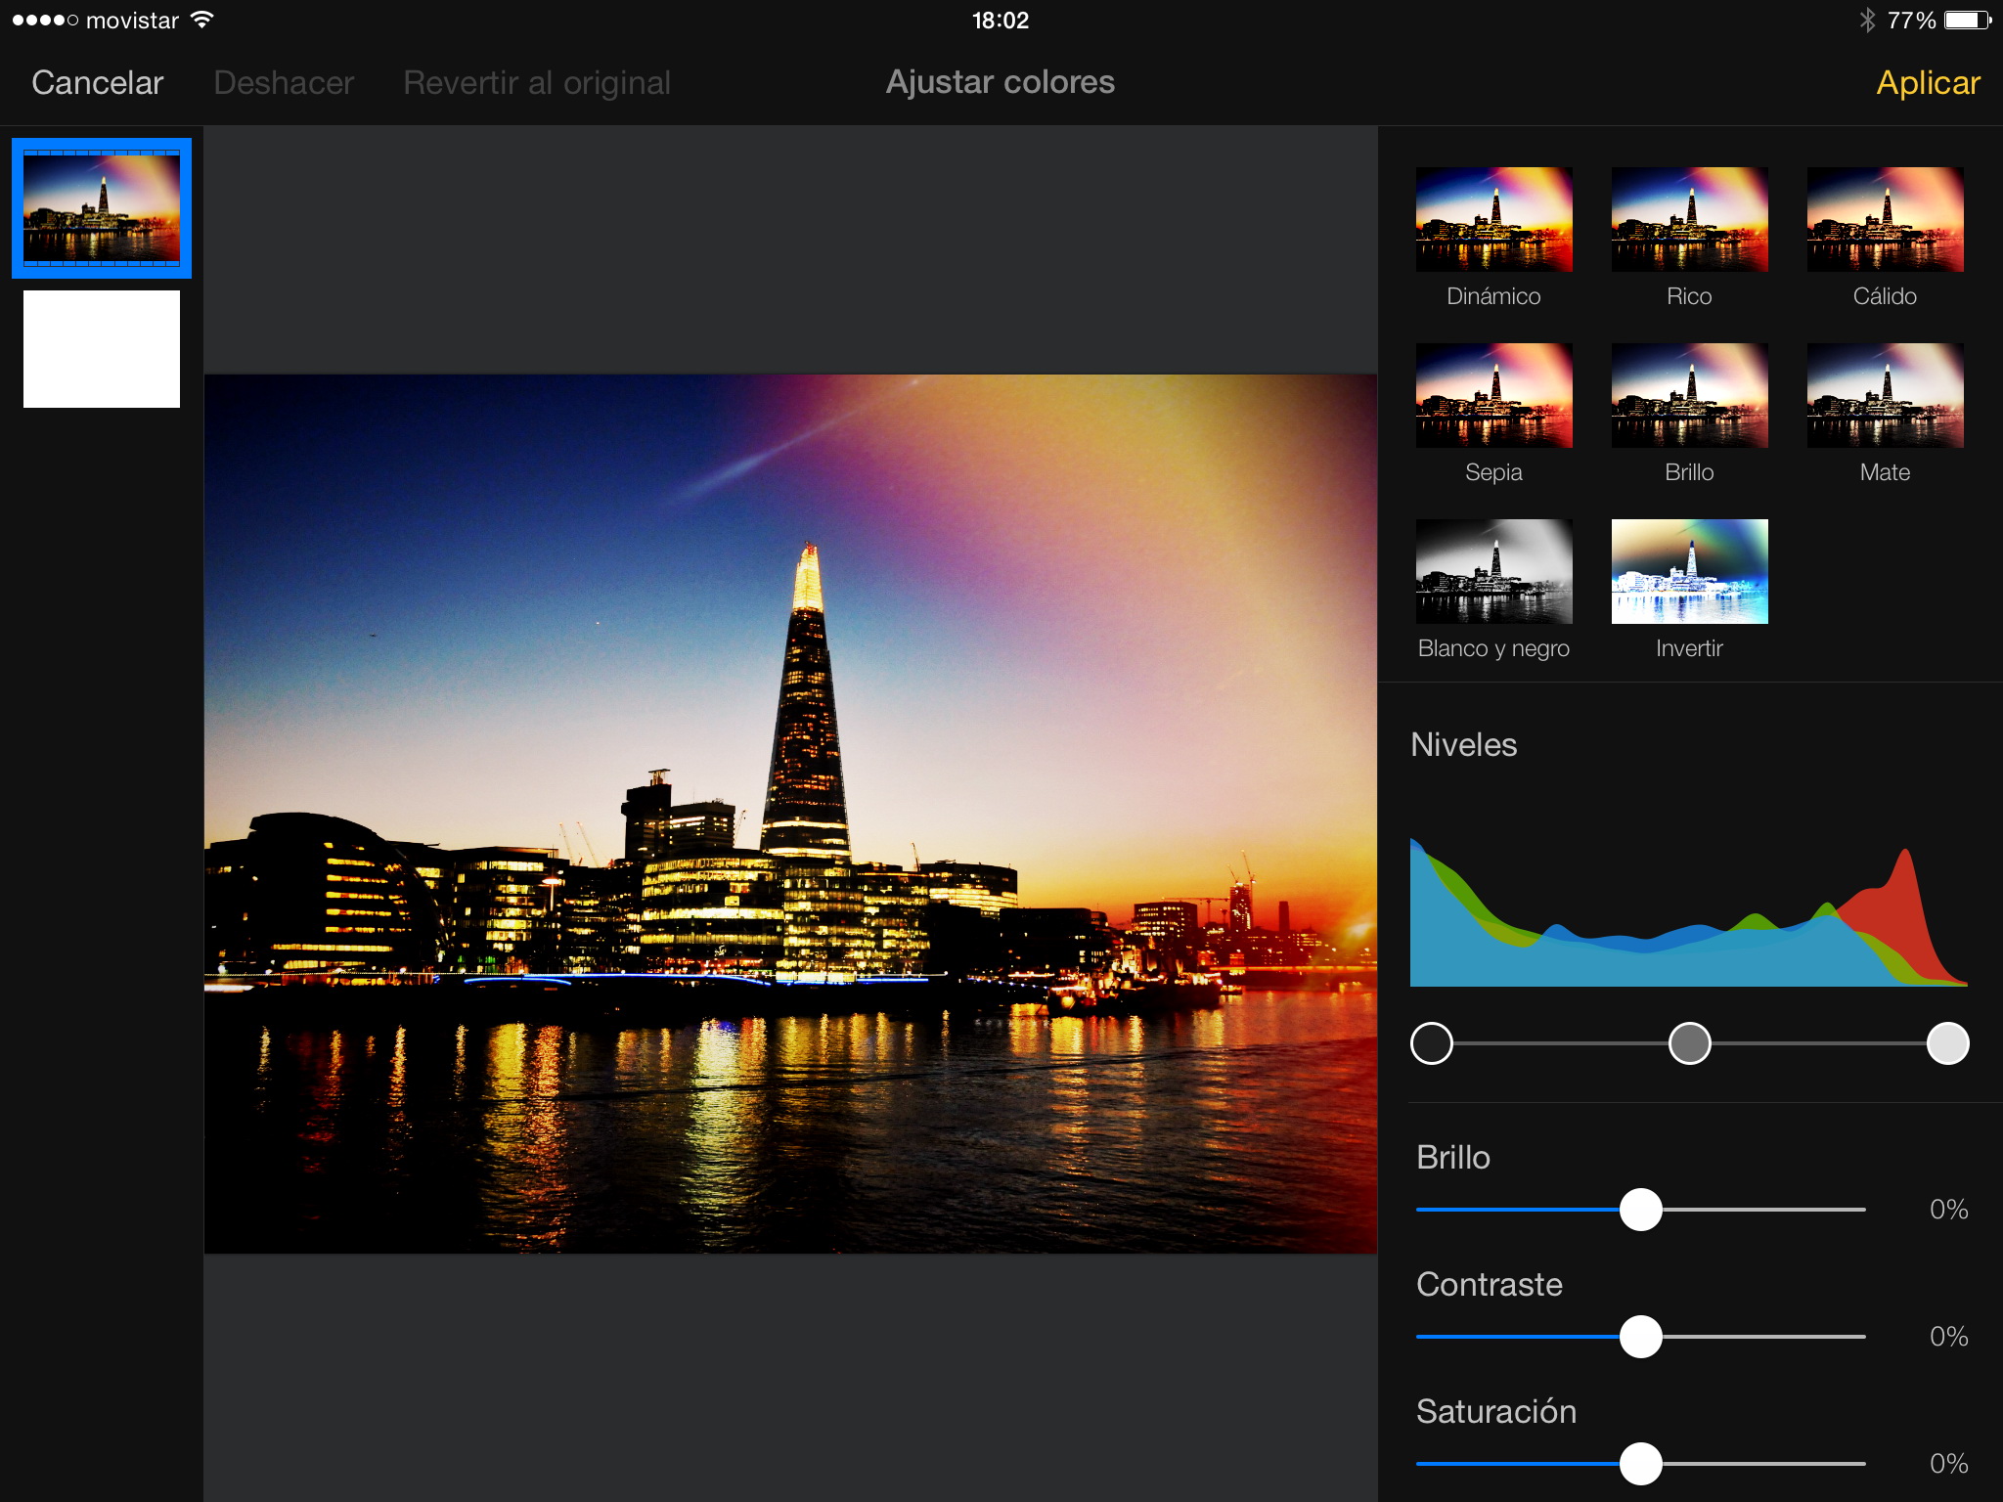Click the Saturación slider knob

point(1640,1464)
